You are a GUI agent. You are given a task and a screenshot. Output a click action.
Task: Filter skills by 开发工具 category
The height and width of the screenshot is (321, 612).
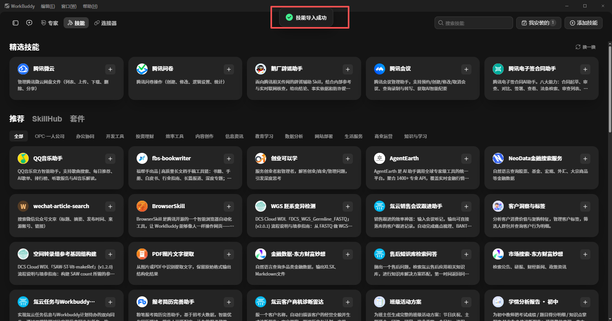115,136
